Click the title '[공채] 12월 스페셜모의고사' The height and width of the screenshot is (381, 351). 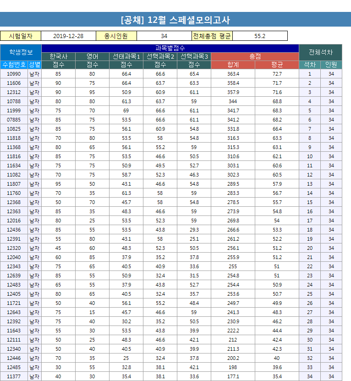coord(175,20)
